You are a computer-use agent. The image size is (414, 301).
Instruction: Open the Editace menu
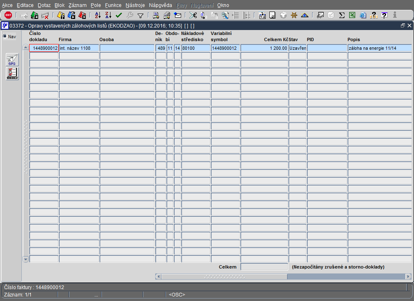click(x=25, y=5)
